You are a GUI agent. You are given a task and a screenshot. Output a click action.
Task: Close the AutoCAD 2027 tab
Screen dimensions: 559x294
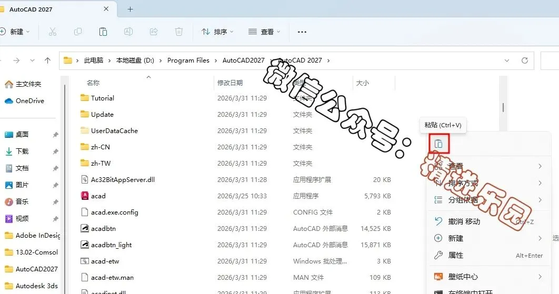106,9
